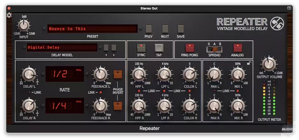This screenshot has height=140, width=299.
Task: Toggle the LPF LINK LED
Action: (x=164, y=91)
